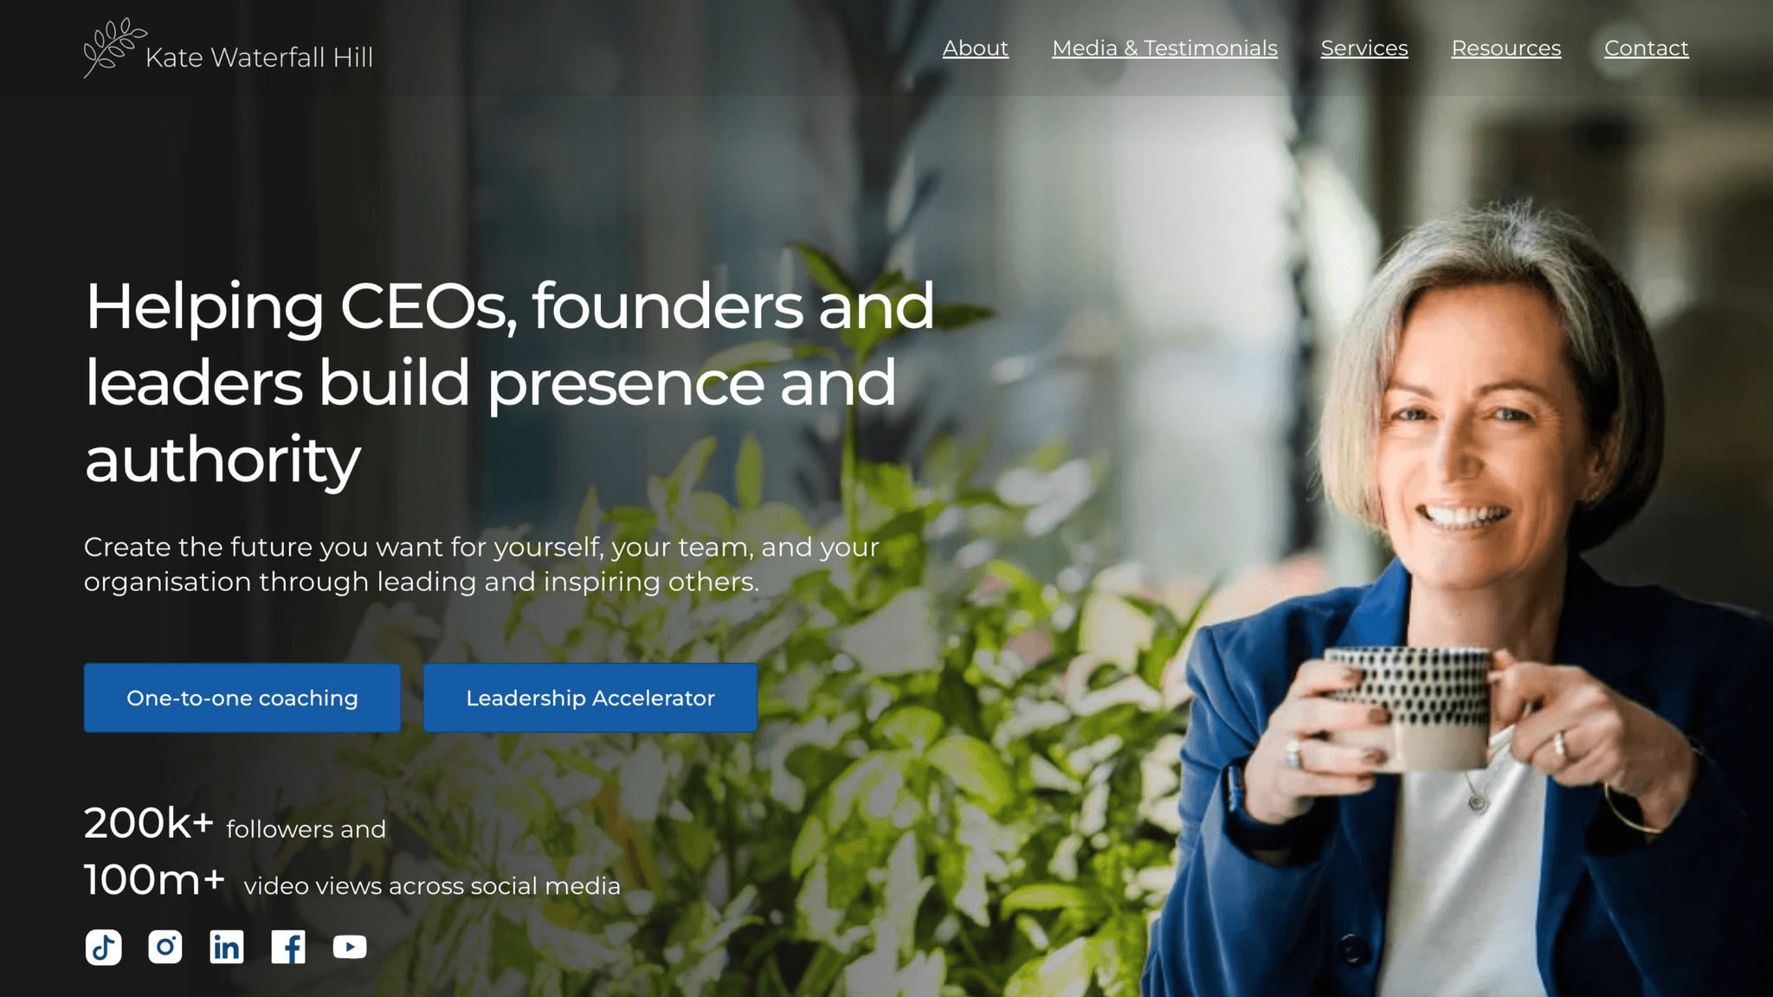Go to Media & Testimonials page
Viewport: 1773px width, 997px height.
[x=1164, y=48]
